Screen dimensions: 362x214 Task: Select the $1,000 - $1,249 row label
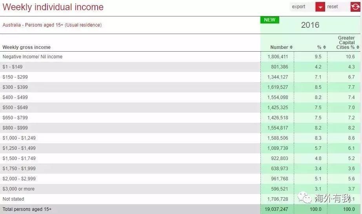[19, 138]
